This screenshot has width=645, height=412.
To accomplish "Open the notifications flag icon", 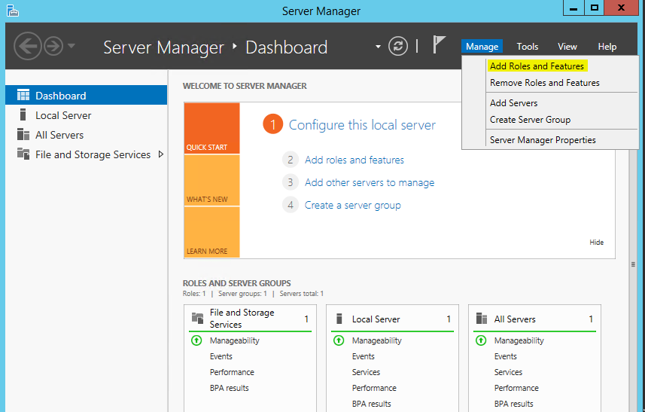I will tap(439, 44).
